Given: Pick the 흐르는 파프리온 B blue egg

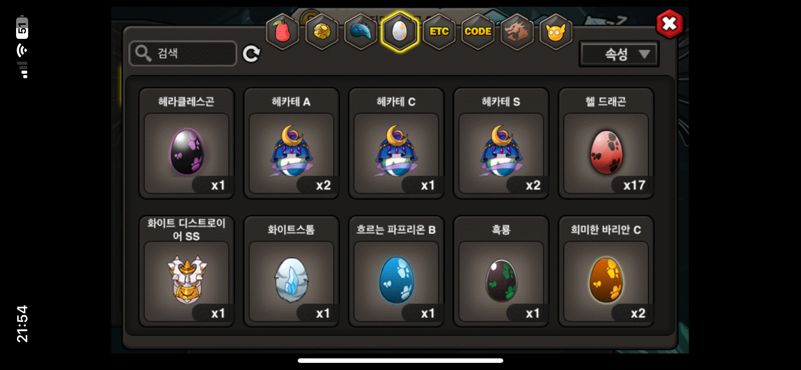Looking at the screenshot, I should [396, 271].
